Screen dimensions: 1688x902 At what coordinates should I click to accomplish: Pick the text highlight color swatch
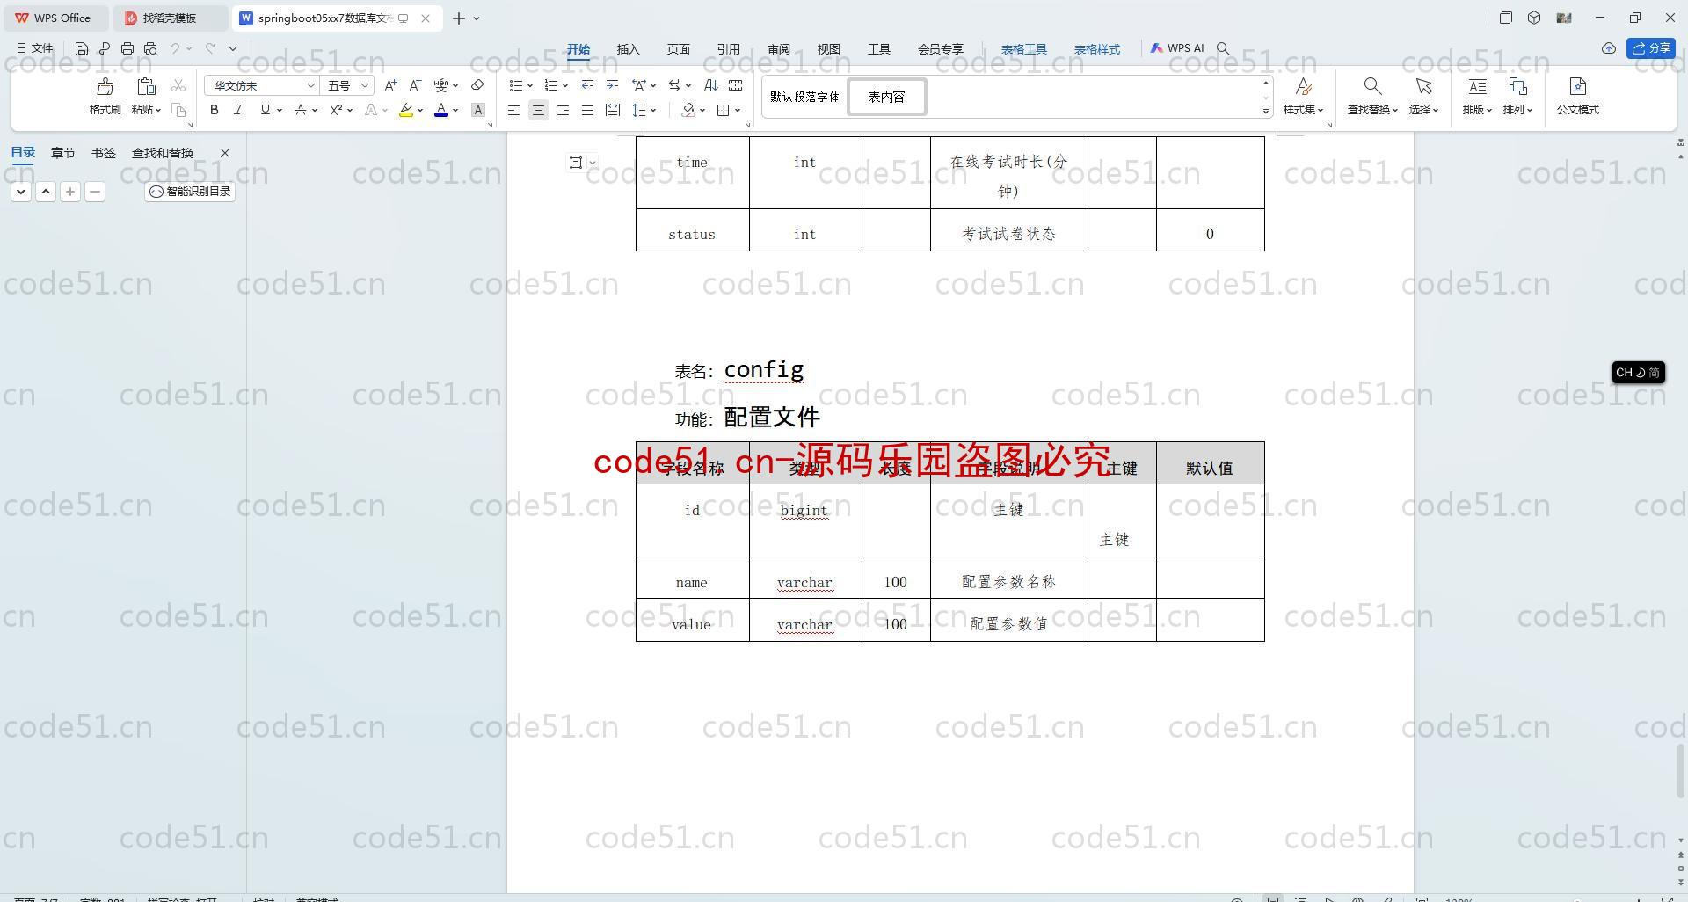405,110
